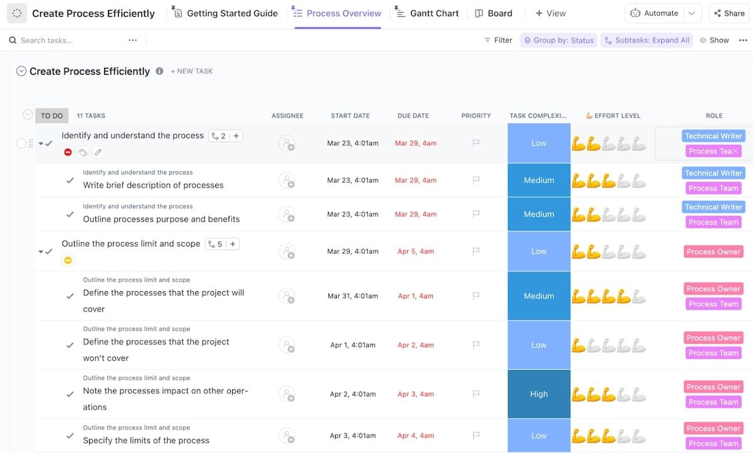Click the tag icon under the first task
Screen dimensions: 753x453
(83, 152)
